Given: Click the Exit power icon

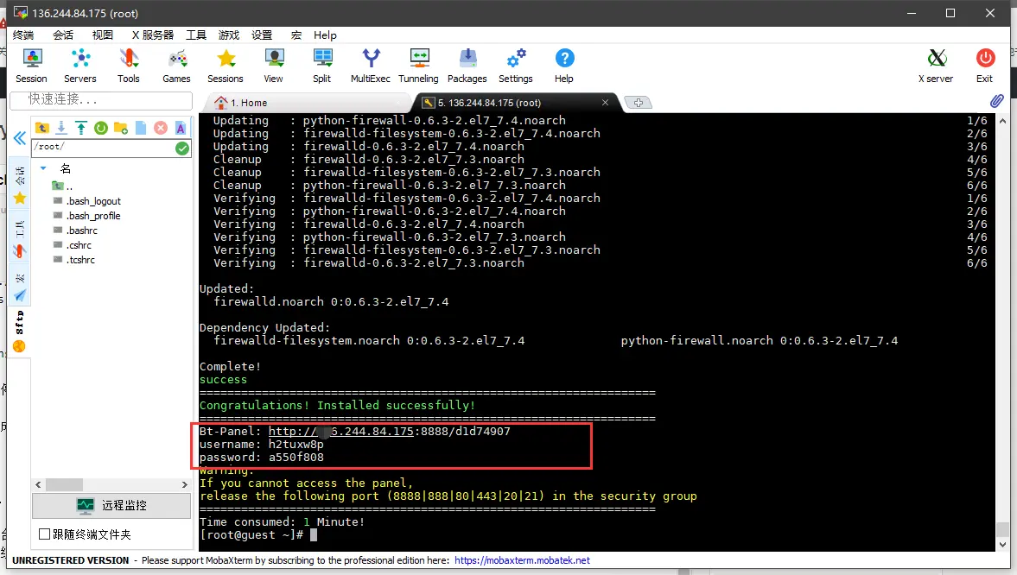Looking at the screenshot, I should (x=984, y=66).
